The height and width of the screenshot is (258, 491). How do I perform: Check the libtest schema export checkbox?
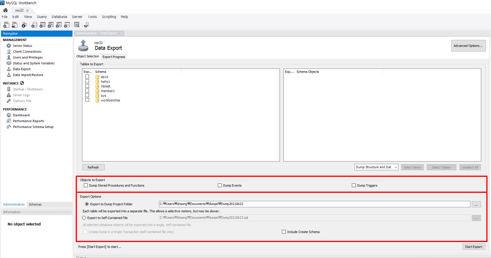click(87, 86)
